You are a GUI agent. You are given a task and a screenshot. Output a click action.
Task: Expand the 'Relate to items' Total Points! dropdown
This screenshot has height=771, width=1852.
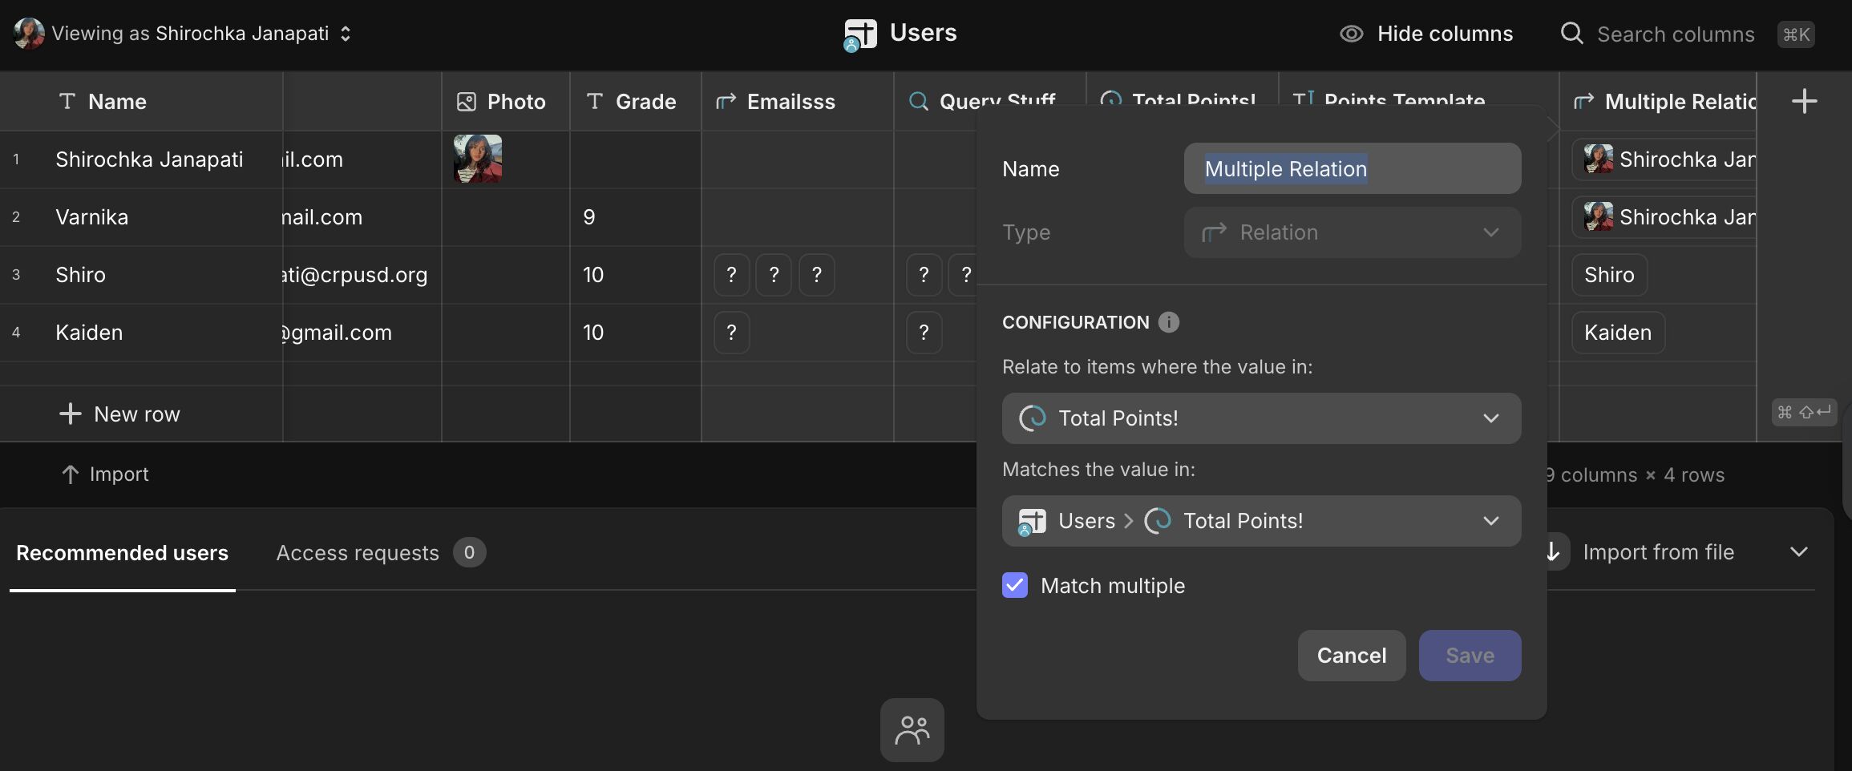tap(1261, 418)
